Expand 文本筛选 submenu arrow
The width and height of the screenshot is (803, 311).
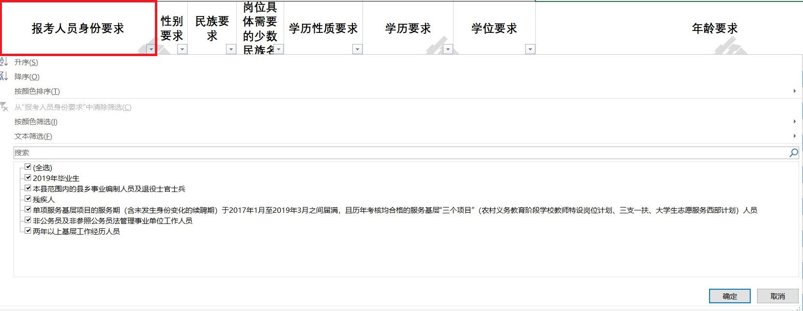[x=794, y=136]
